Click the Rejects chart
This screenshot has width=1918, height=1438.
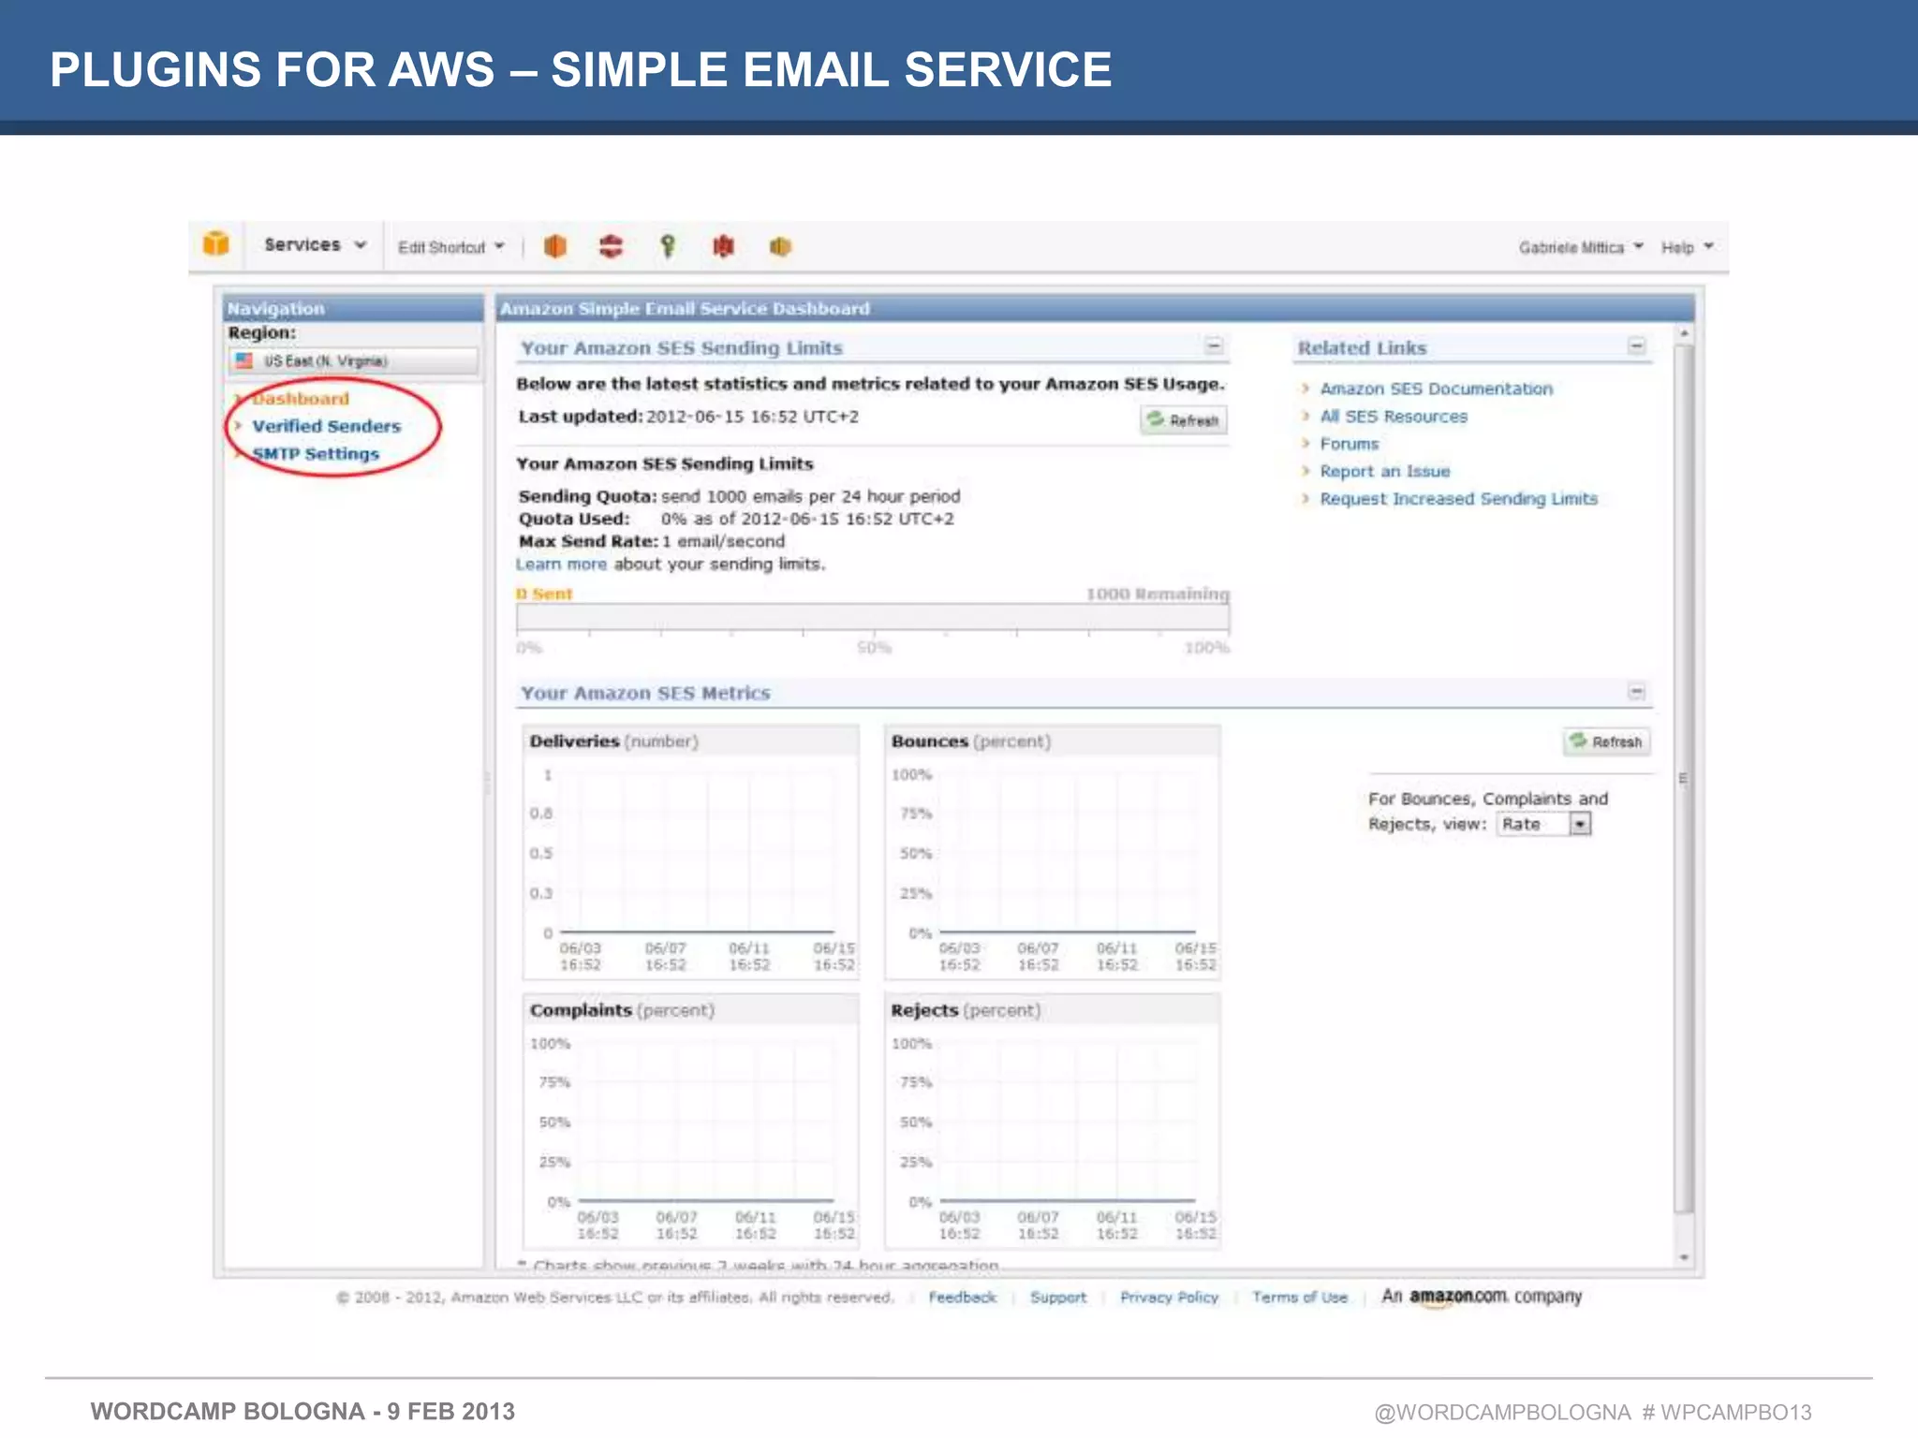(x=1052, y=1121)
